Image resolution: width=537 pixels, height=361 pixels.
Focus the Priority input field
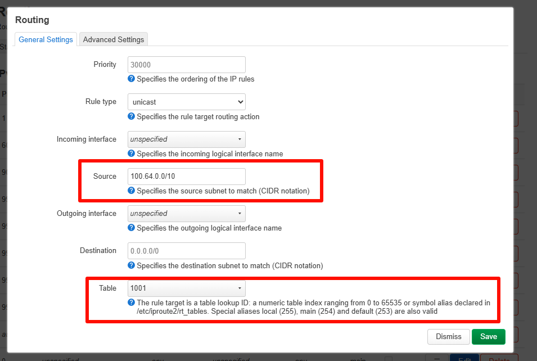click(186, 65)
